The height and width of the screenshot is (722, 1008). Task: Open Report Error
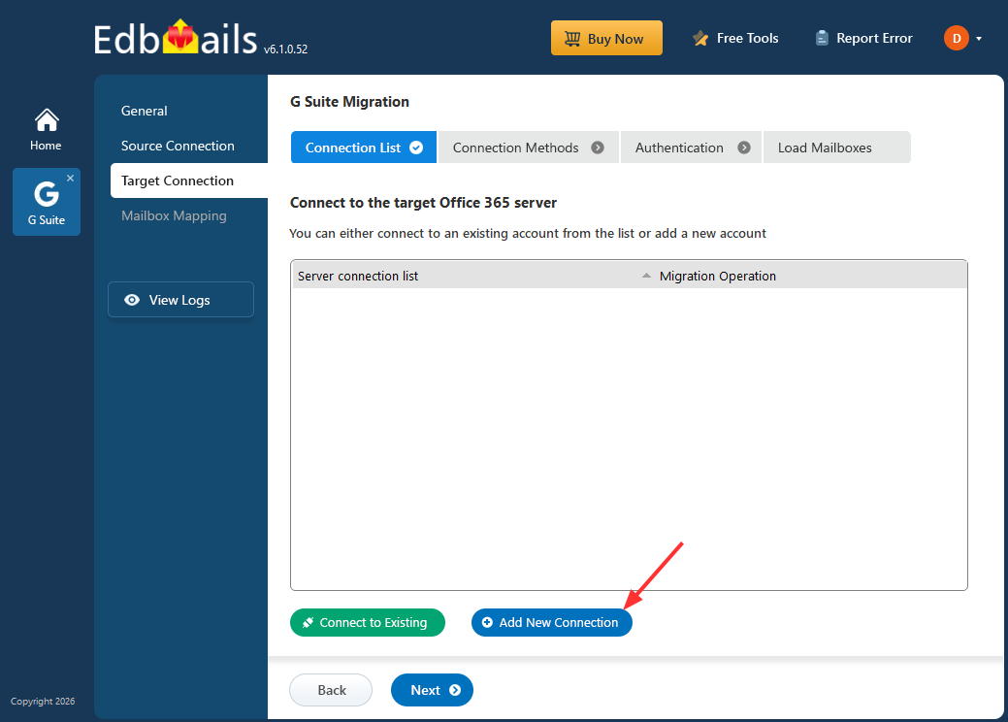click(x=863, y=39)
